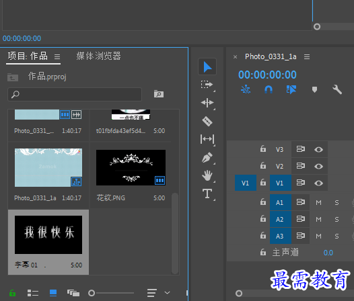
Task: Select the Type tool
Action: click(x=207, y=193)
